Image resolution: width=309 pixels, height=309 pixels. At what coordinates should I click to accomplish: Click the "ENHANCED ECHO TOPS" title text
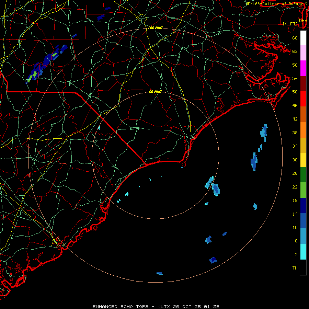click(x=121, y=307)
